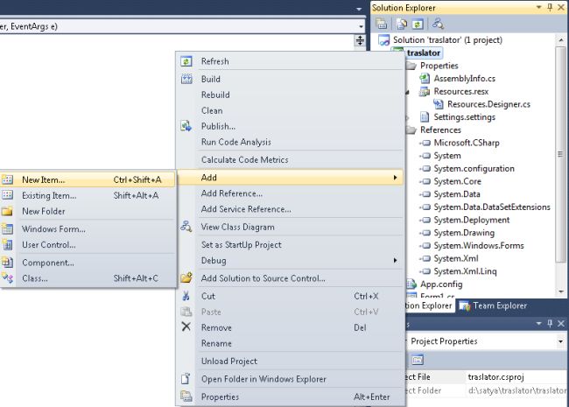Switch to the Team Explorer tab
The image size is (569, 407).
point(493,305)
